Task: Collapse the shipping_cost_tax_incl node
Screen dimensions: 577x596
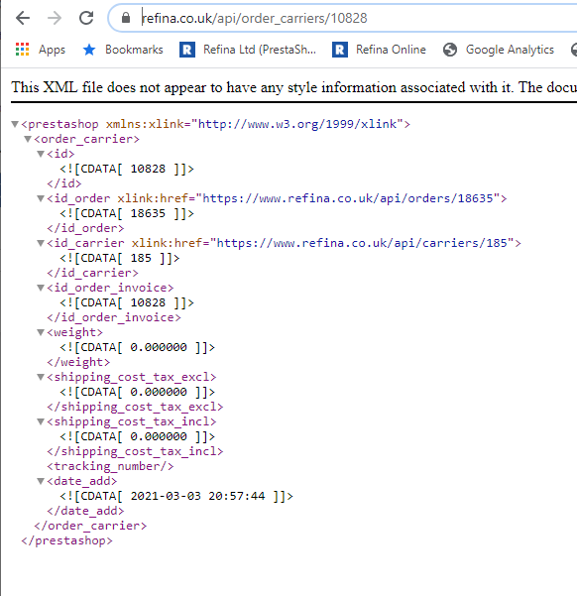Action: (x=41, y=421)
